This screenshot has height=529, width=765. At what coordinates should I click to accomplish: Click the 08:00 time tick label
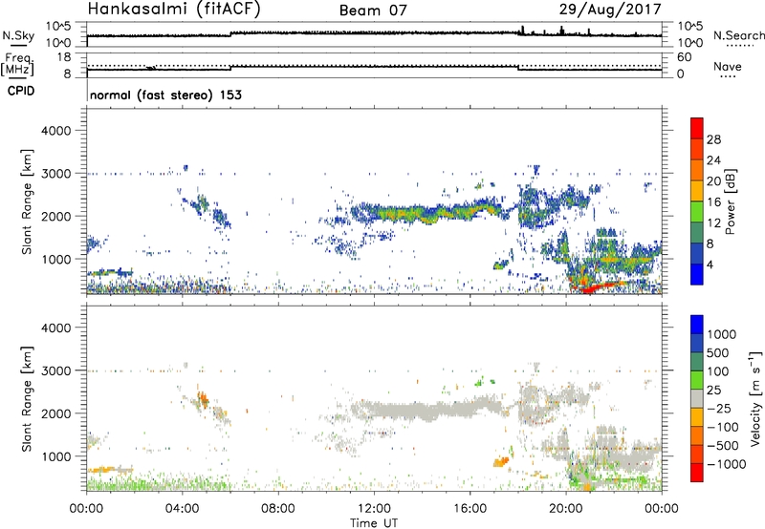pyautogui.click(x=278, y=509)
